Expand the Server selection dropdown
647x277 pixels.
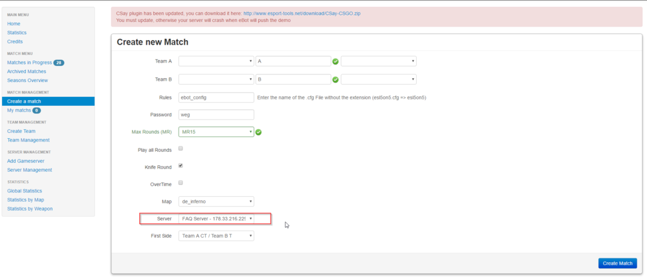(216, 219)
